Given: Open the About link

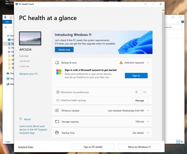Looking at the screenshot, I should 27,119.
